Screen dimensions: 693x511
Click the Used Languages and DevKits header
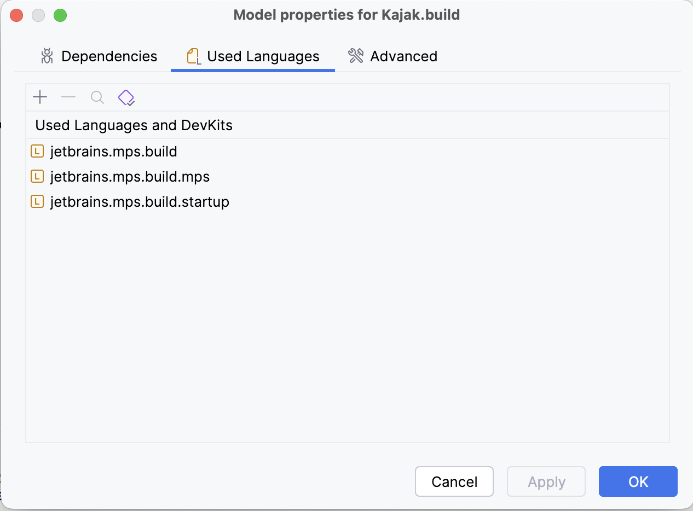tap(134, 125)
